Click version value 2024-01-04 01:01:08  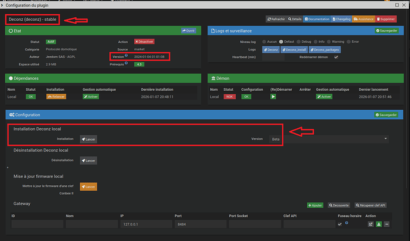coord(149,56)
